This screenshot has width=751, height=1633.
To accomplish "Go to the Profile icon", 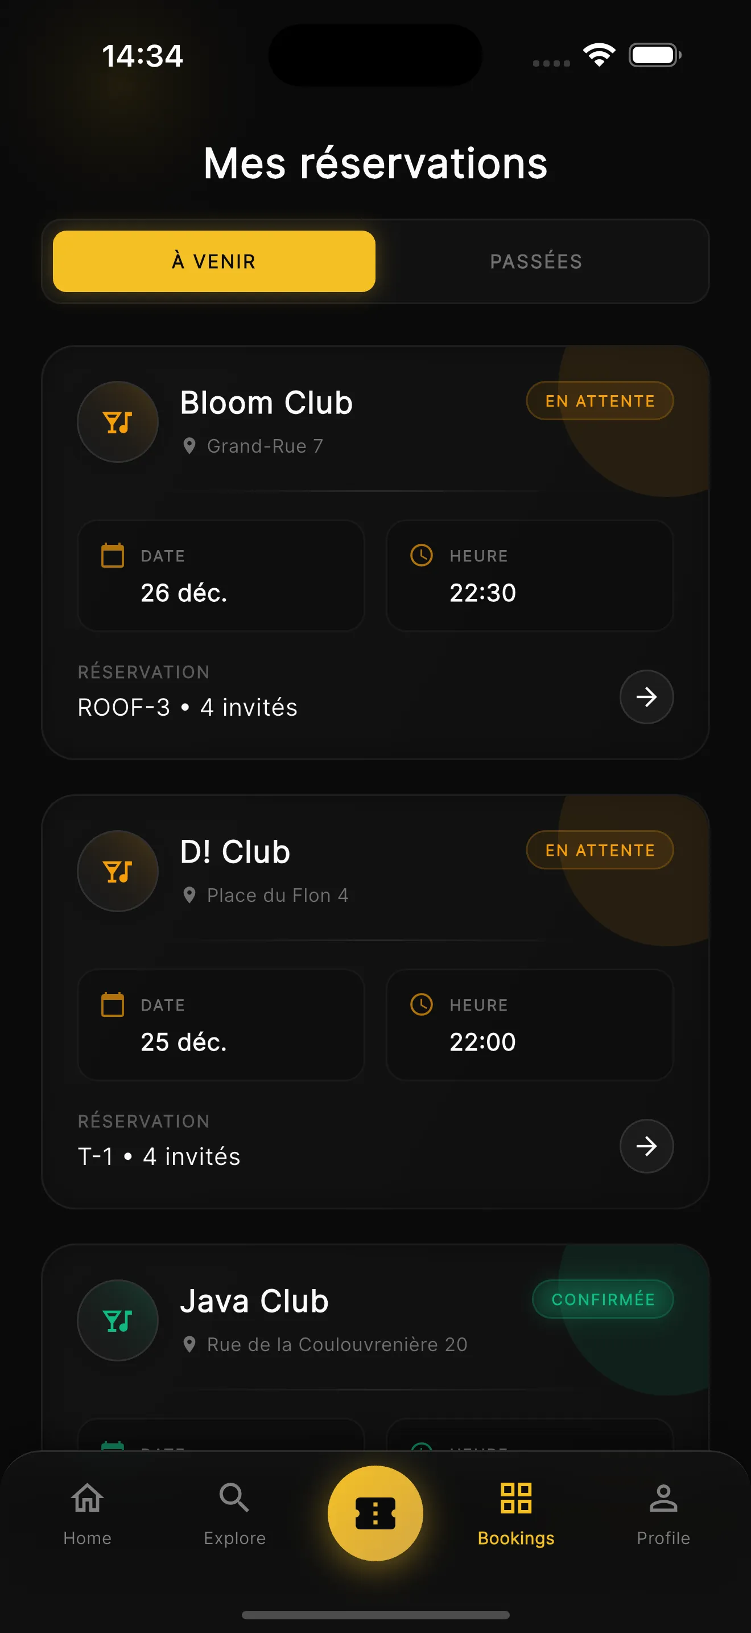I will (663, 1499).
